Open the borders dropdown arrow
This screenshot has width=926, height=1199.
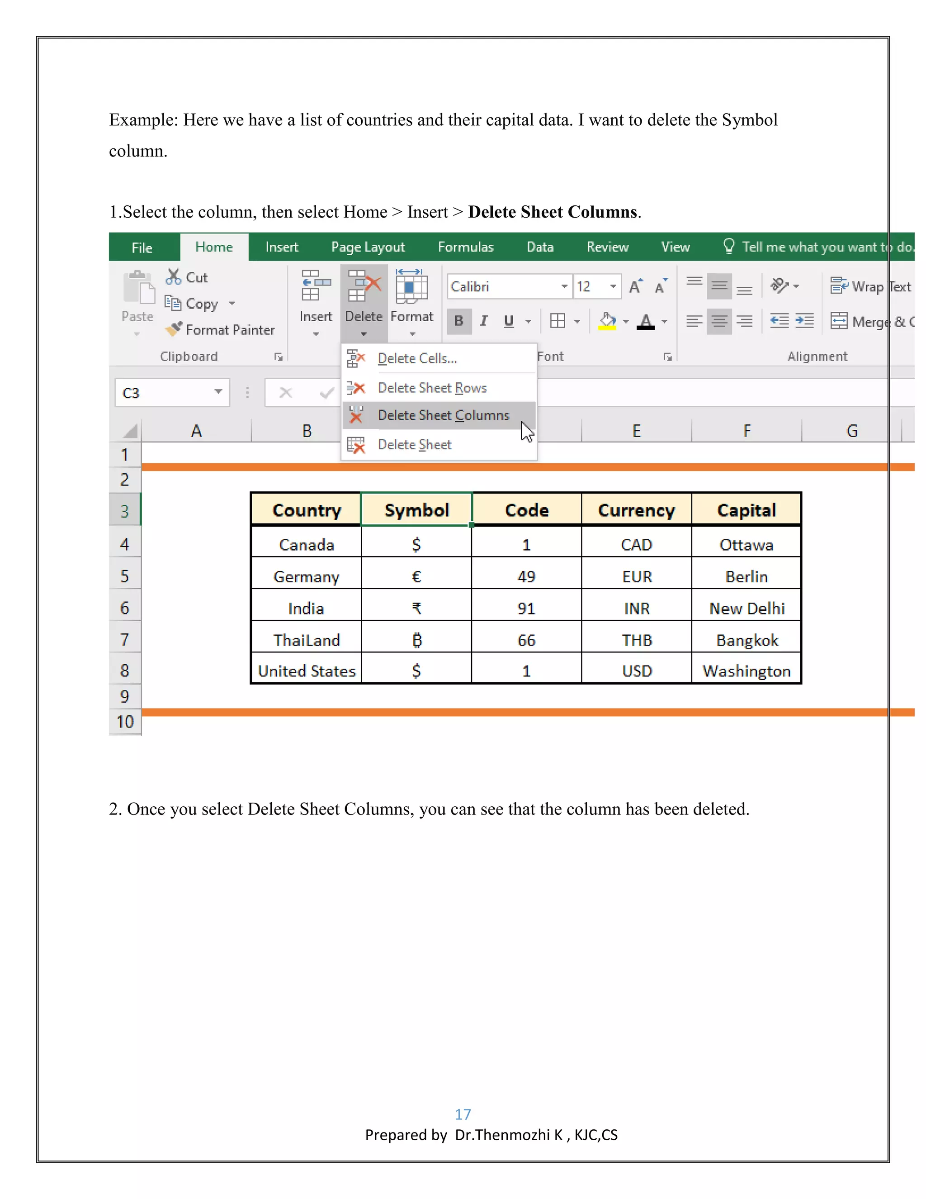[577, 321]
